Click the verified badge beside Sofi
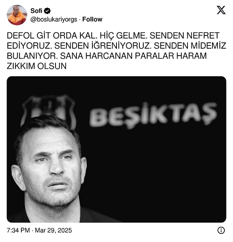The image size is (233, 242). click(x=47, y=11)
